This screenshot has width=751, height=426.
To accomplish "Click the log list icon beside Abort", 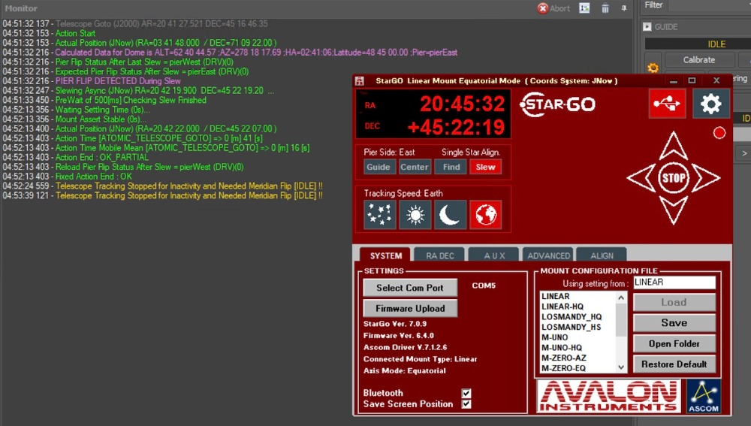I will click(x=584, y=8).
